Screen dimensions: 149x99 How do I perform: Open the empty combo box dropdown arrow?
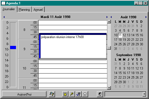point(144,94)
